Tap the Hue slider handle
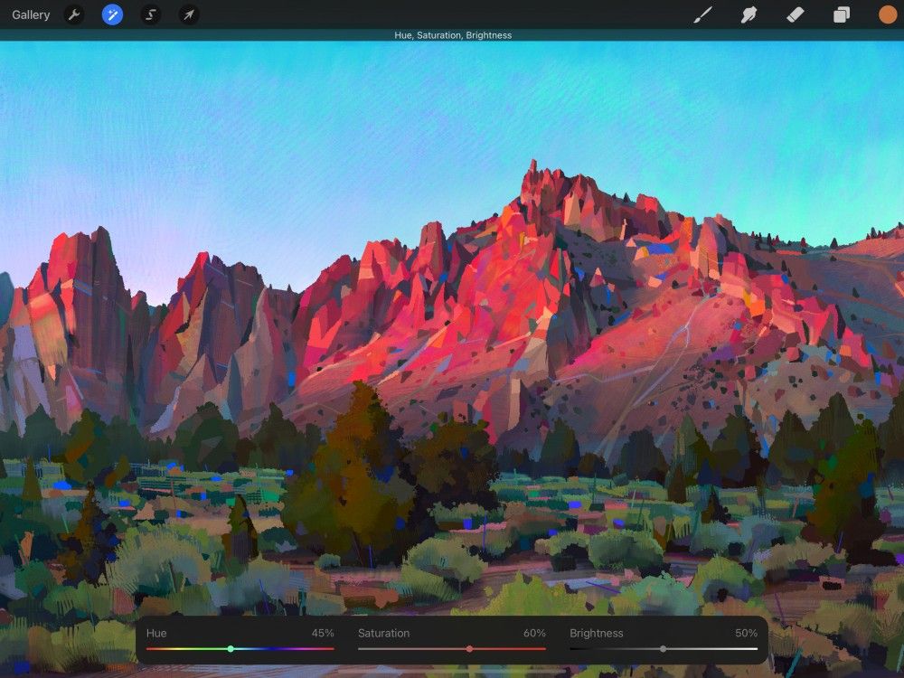904x678 pixels. [x=231, y=648]
